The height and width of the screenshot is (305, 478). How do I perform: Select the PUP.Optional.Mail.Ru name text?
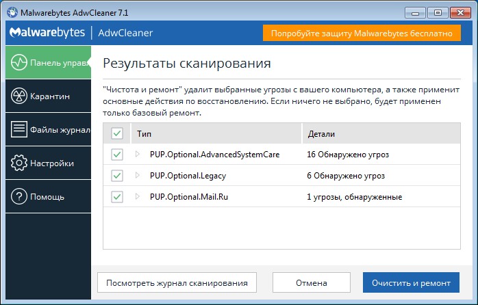pyautogui.click(x=189, y=197)
